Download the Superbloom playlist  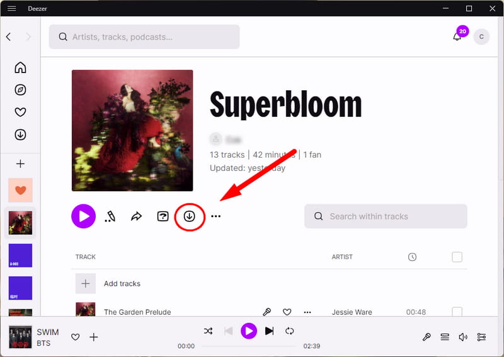tap(190, 216)
